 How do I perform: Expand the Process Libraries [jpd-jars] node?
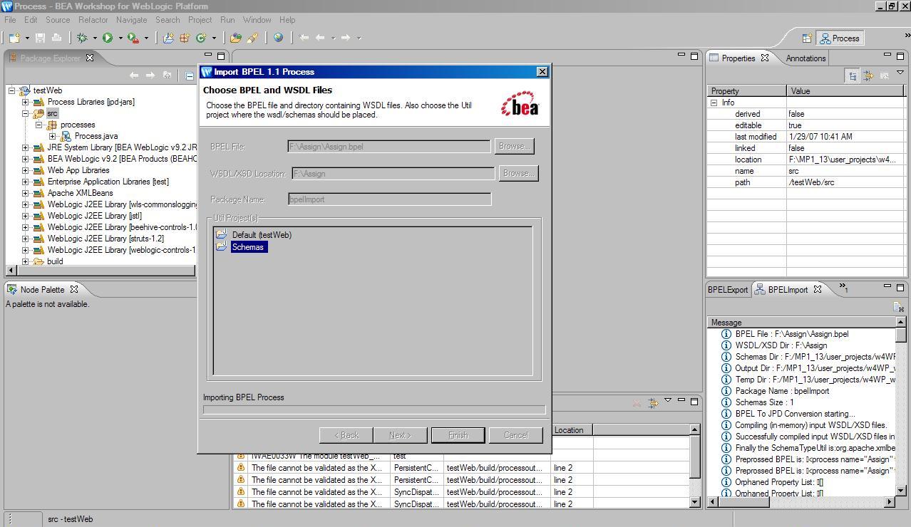(x=26, y=102)
